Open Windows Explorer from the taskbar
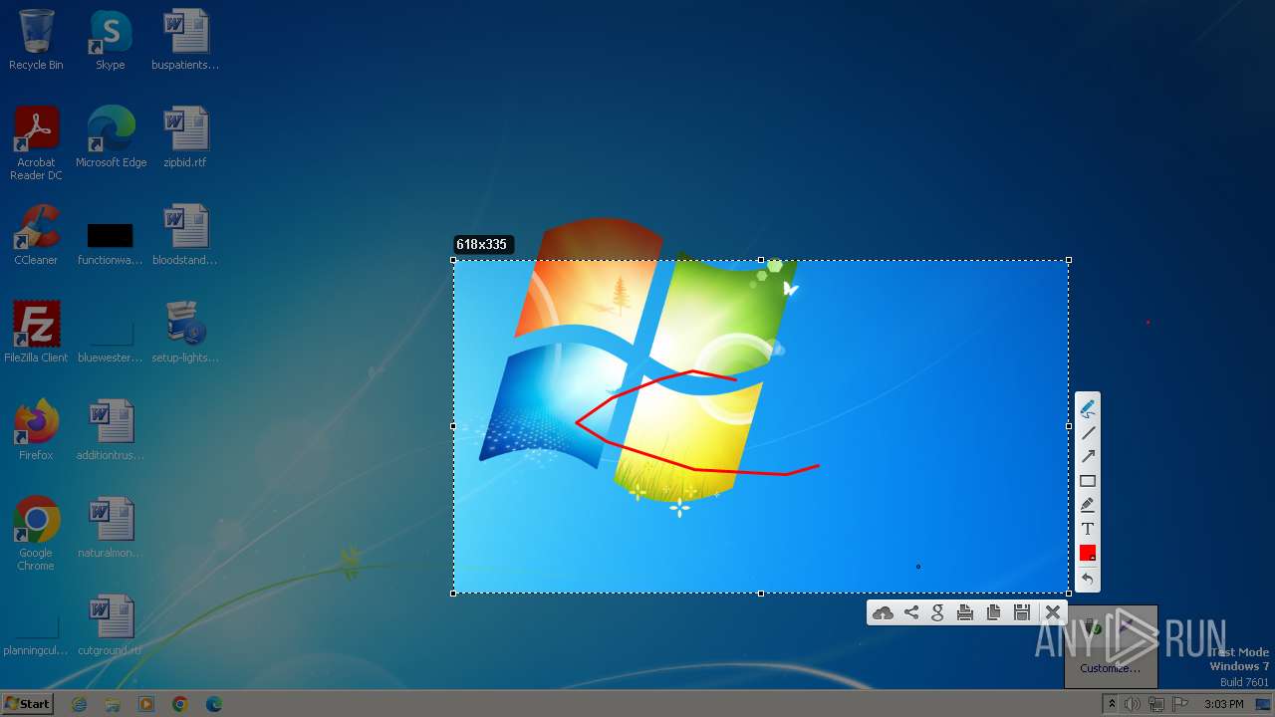Viewport: 1275px width, 717px height. coord(113,704)
